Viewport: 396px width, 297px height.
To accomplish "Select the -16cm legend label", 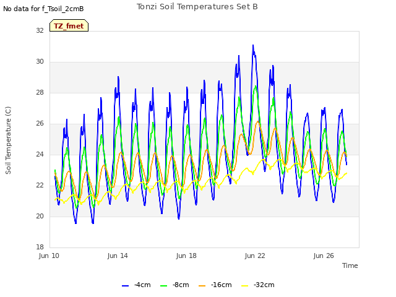I will coord(222,285).
